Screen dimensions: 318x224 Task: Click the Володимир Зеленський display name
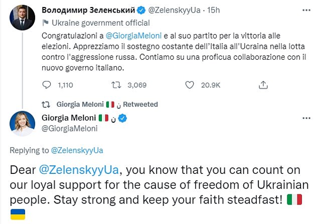point(88,10)
